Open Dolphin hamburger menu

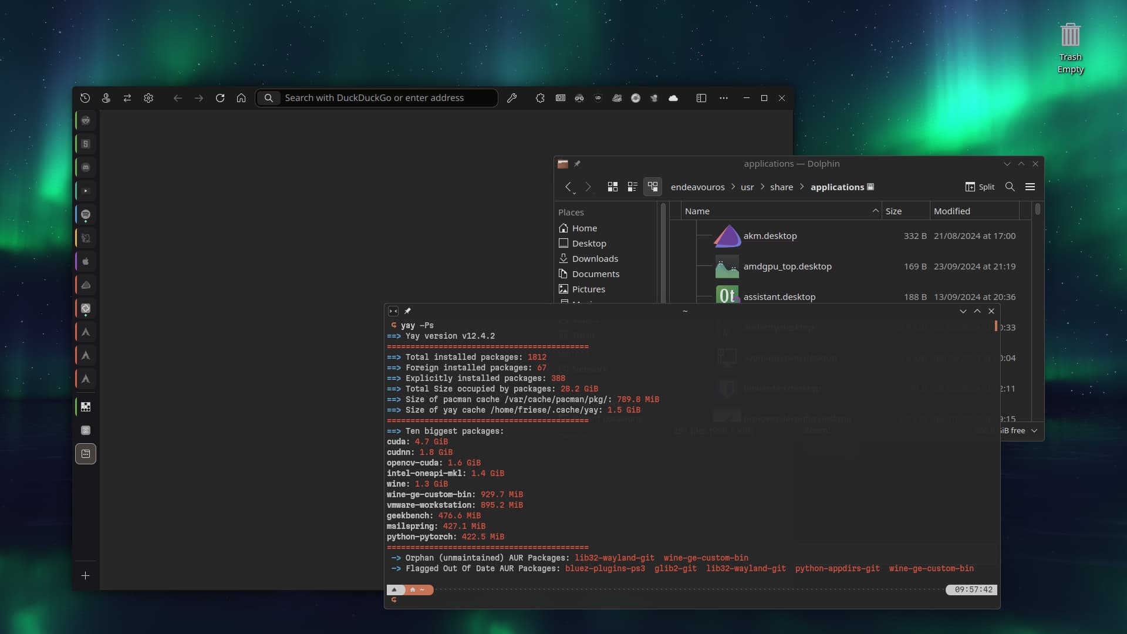[x=1030, y=187]
